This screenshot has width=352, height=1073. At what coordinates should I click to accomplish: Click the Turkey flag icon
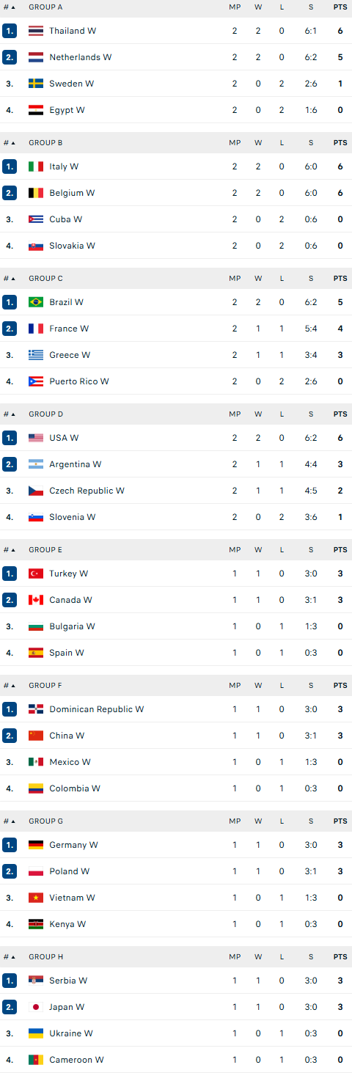tap(36, 574)
